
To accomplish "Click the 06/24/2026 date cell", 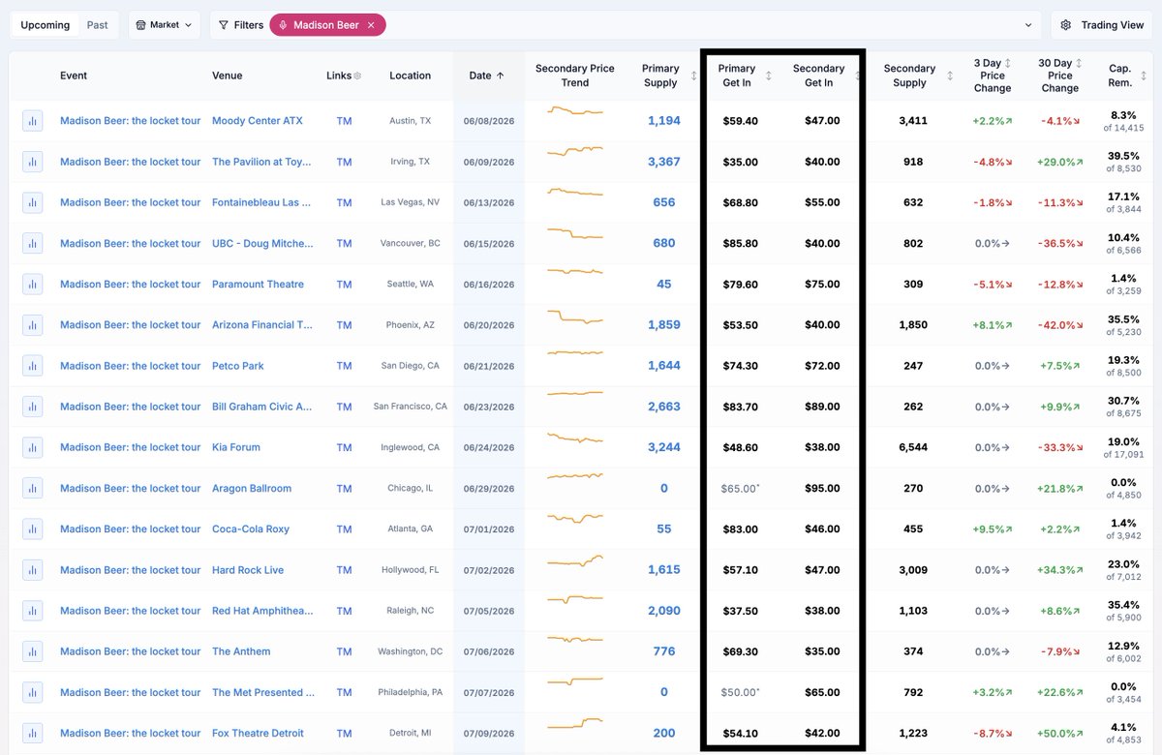I will [489, 448].
